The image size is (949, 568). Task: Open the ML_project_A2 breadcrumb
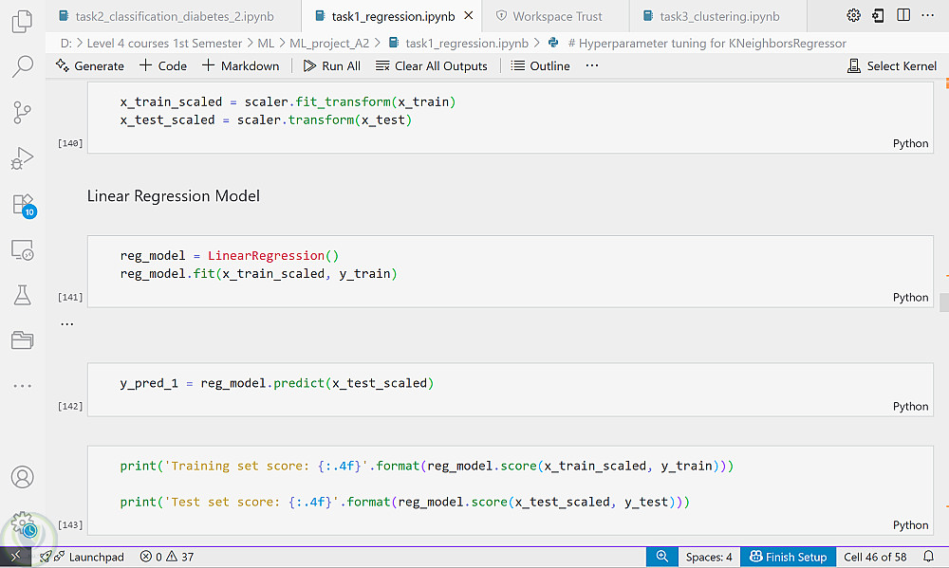(329, 43)
